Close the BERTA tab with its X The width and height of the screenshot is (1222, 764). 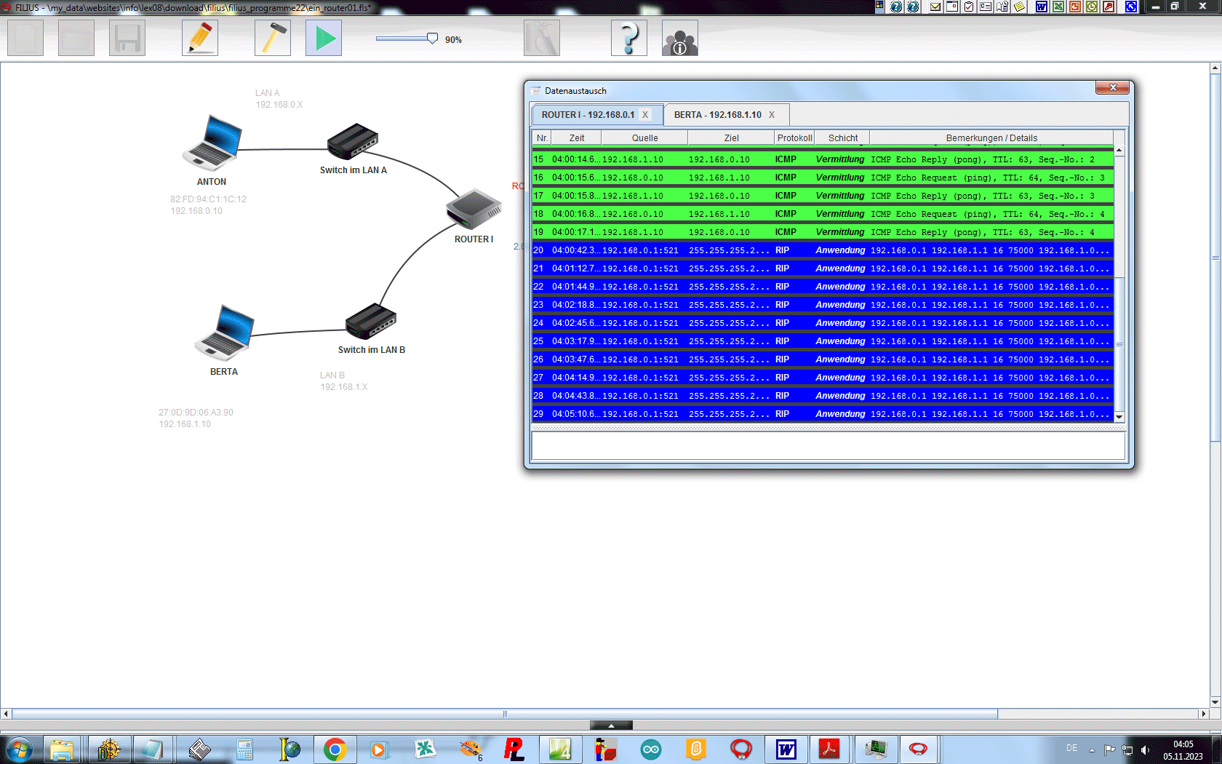(772, 115)
